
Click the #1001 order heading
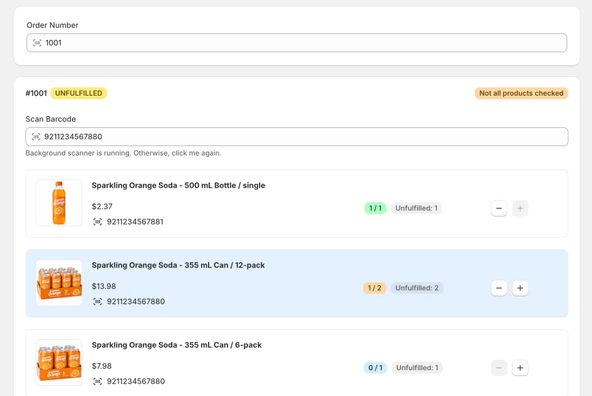click(36, 93)
